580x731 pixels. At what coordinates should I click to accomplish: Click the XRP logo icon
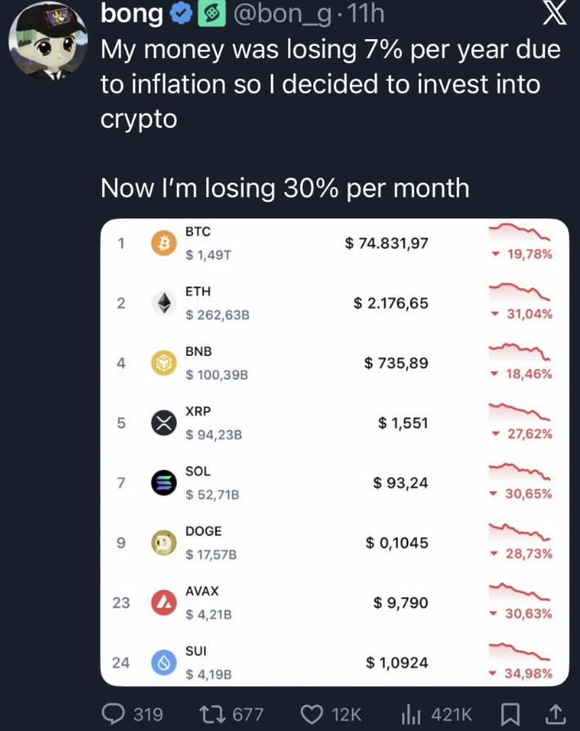click(164, 423)
